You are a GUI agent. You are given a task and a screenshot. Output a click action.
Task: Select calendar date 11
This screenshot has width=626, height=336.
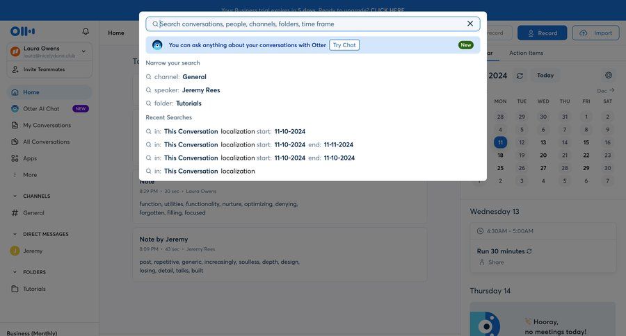tap(500, 142)
